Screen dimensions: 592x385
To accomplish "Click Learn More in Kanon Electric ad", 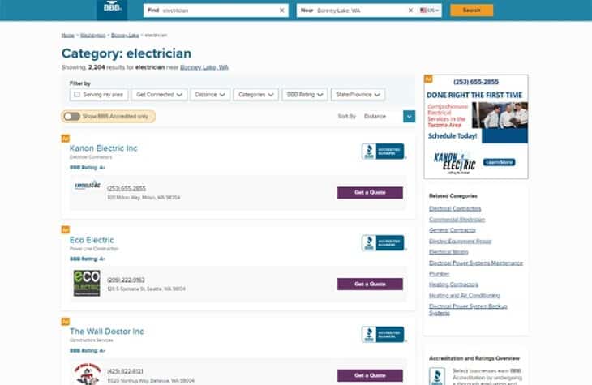I will tap(499, 162).
